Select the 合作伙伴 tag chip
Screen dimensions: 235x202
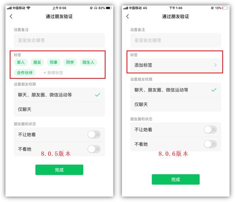[25, 73]
